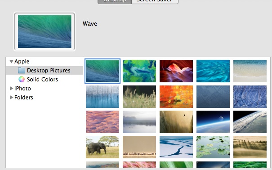272x170 pixels.
Task: Switch to the Screen Saver tab
Action: 155,1
